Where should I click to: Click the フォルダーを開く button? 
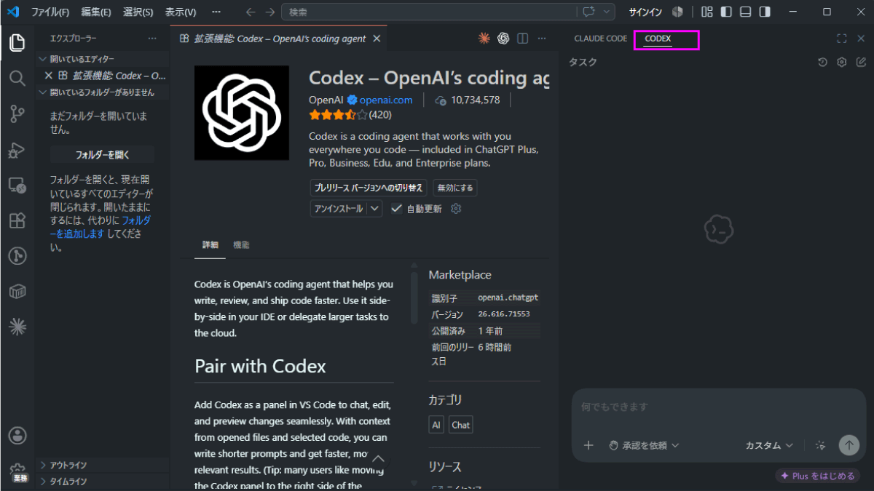tap(102, 155)
